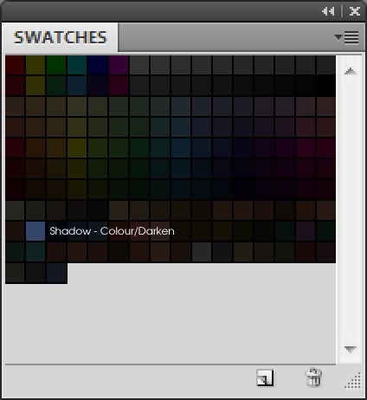The width and height of the screenshot is (367, 400).
Task: Pick the dark red swatch in first row
Action: pyautogui.click(x=15, y=65)
